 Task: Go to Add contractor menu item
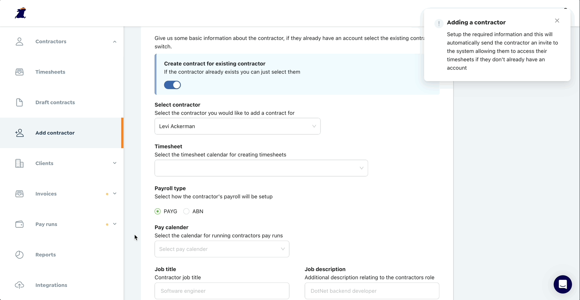click(55, 133)
